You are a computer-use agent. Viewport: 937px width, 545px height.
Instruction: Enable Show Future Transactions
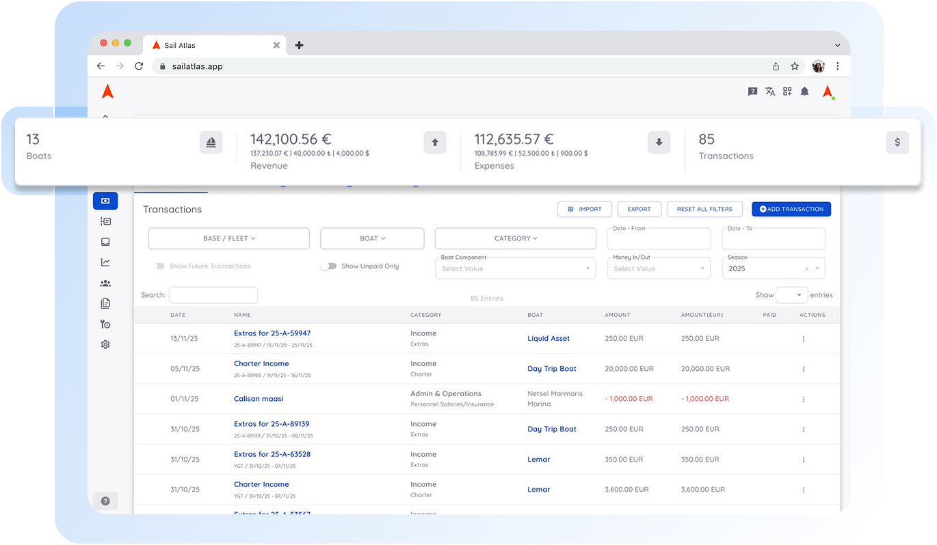(159, 266)
